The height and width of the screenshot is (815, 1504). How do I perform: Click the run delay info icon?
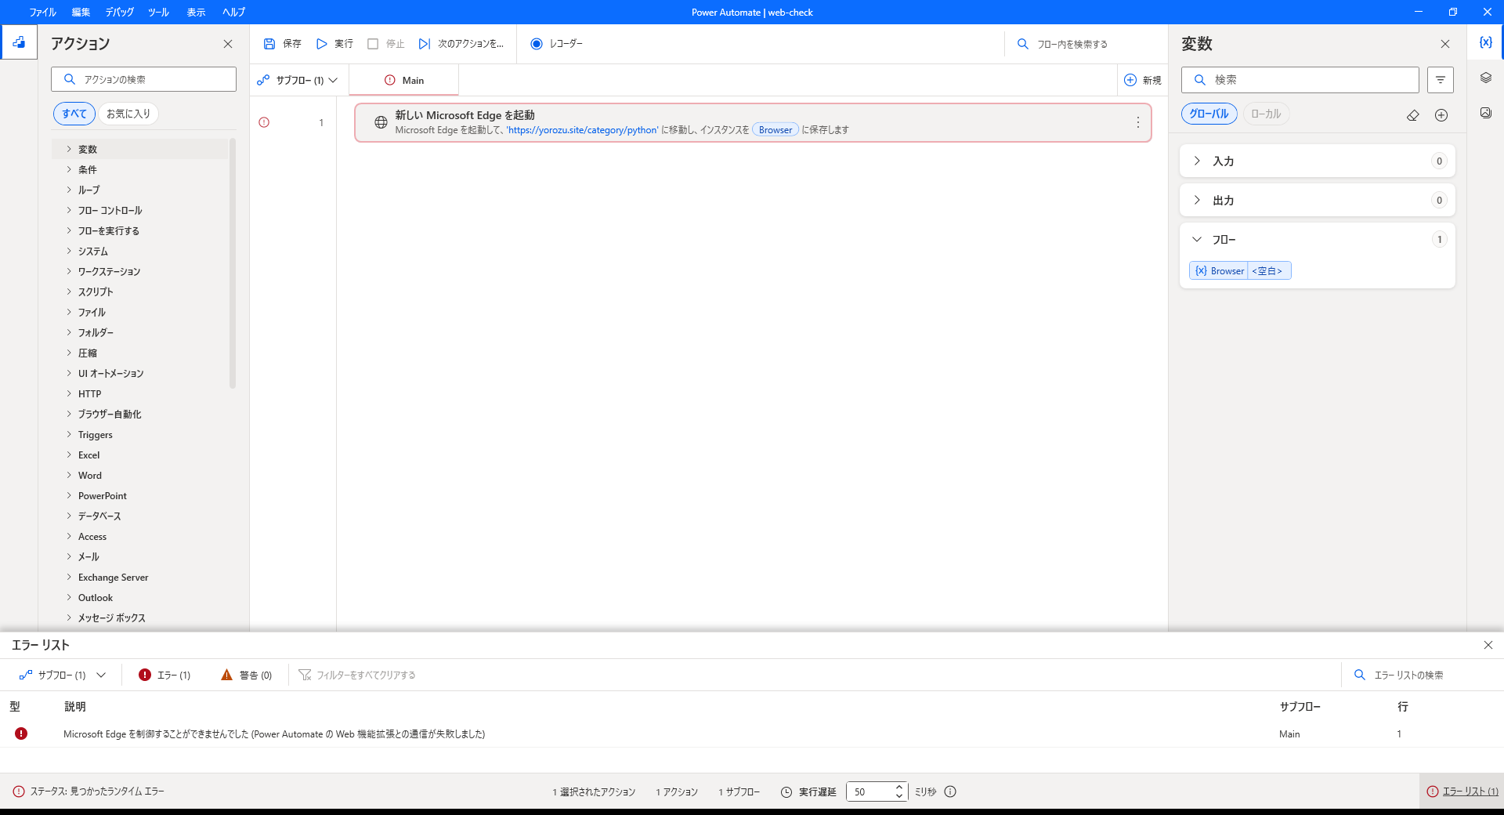(950, 791)
